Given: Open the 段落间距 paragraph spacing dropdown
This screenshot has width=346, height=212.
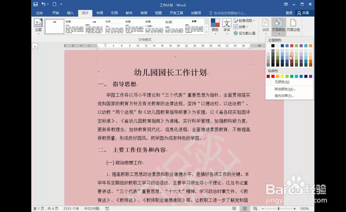Looking at the screenshot, I should coord(244,20).
